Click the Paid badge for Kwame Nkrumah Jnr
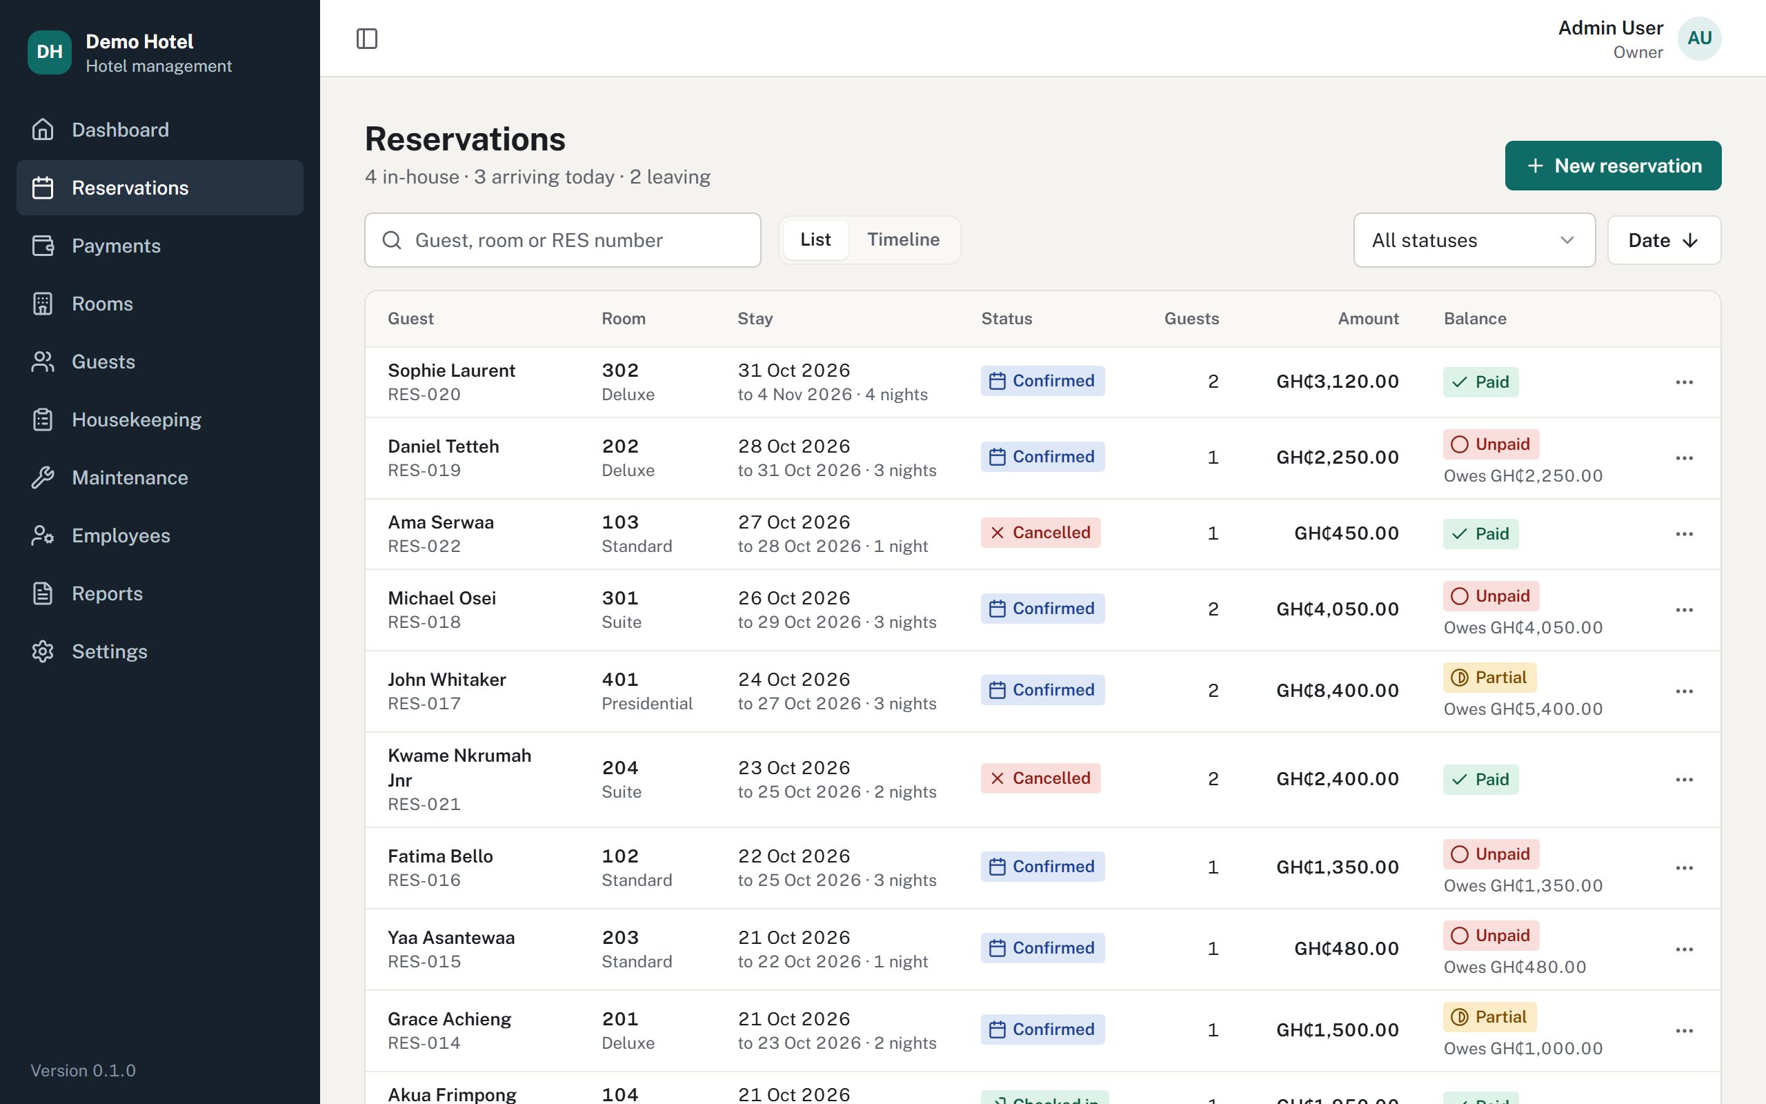Screen dimensions: 1766x1104 [1480, 779]
